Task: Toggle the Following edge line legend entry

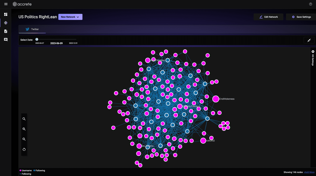Action: point(25,174)
